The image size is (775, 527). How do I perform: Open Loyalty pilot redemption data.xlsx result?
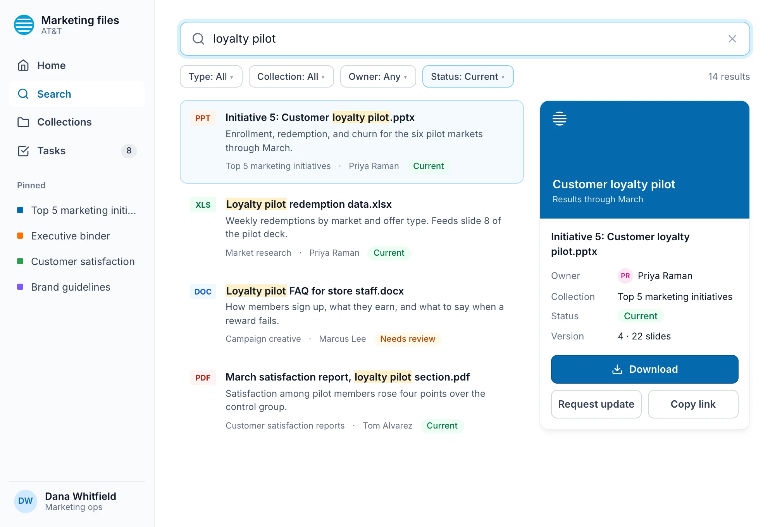point(351,228)
